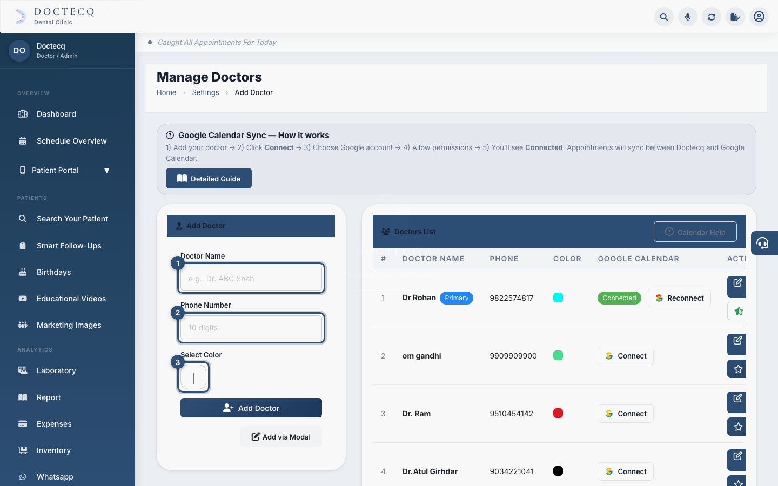Click the DO avatar in the sidebar
Screen dimensions: 778x486
tap(19, 51)
